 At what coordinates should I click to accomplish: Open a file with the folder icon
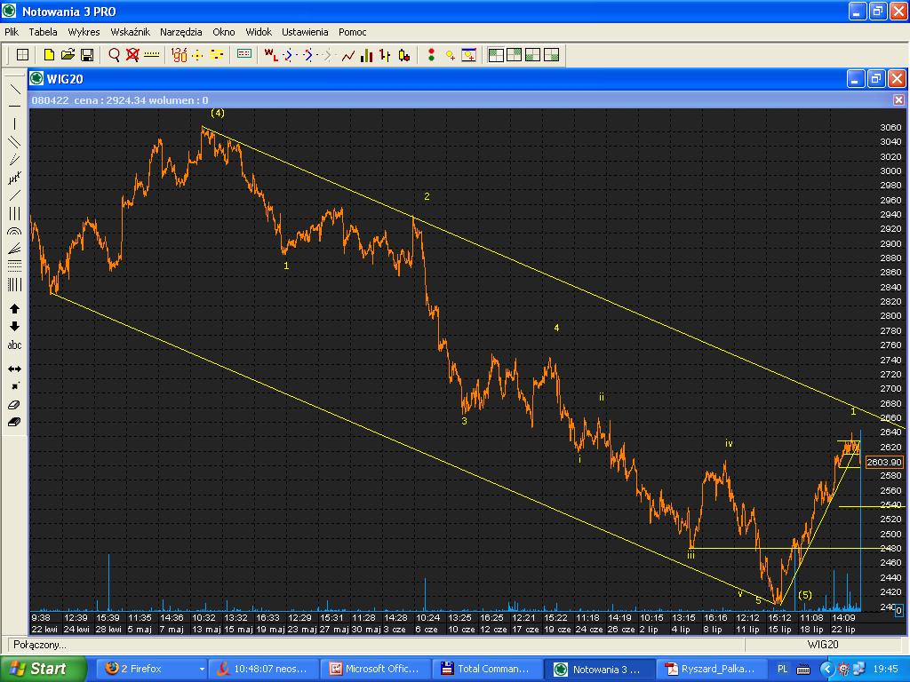[x=68, y=55]
